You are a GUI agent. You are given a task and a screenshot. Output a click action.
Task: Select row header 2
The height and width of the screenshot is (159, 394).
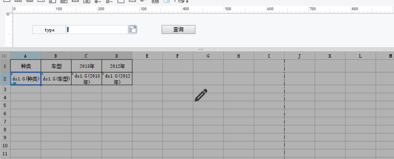(5, 79)
